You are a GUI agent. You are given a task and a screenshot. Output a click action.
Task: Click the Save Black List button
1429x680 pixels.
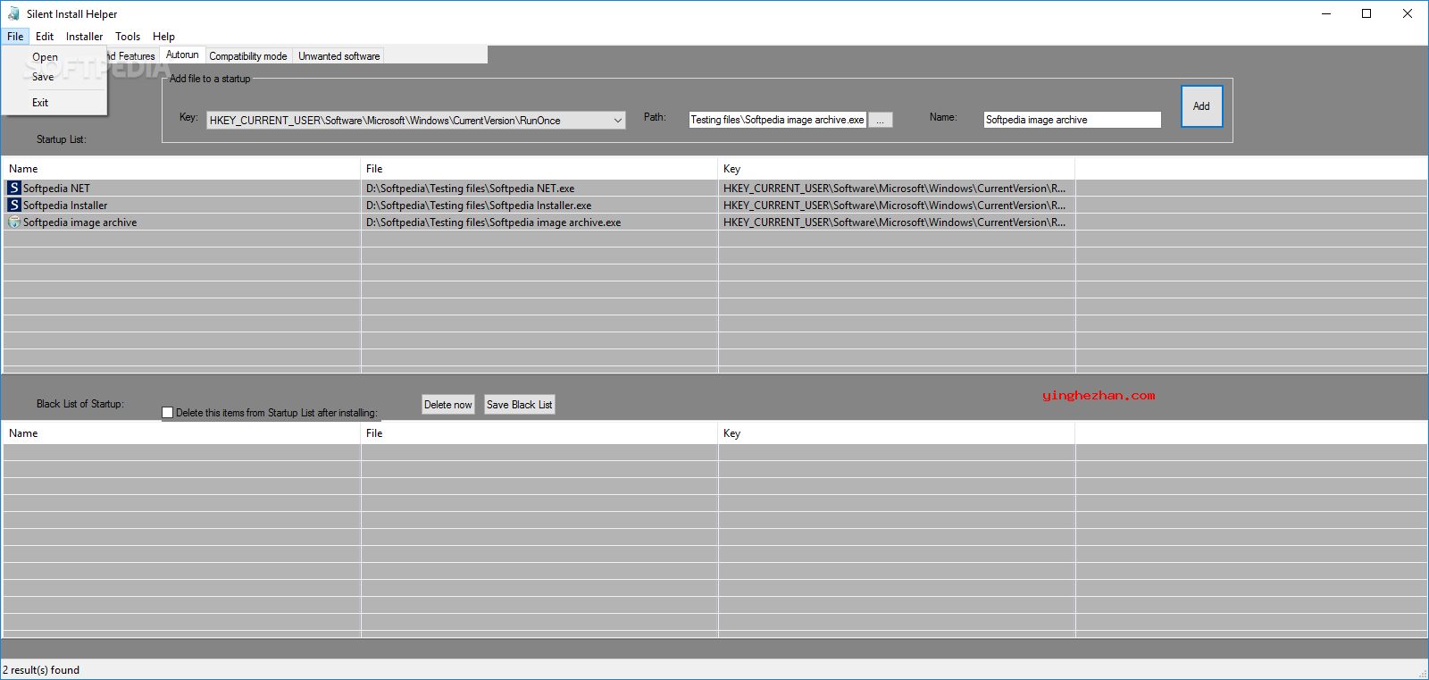519,405
